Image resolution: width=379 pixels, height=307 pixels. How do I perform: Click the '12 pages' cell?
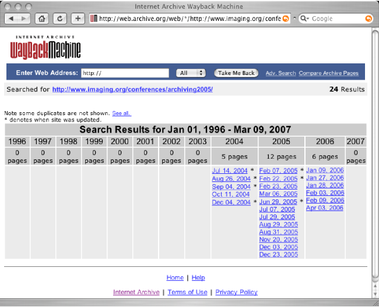click(x=281, y=156)
